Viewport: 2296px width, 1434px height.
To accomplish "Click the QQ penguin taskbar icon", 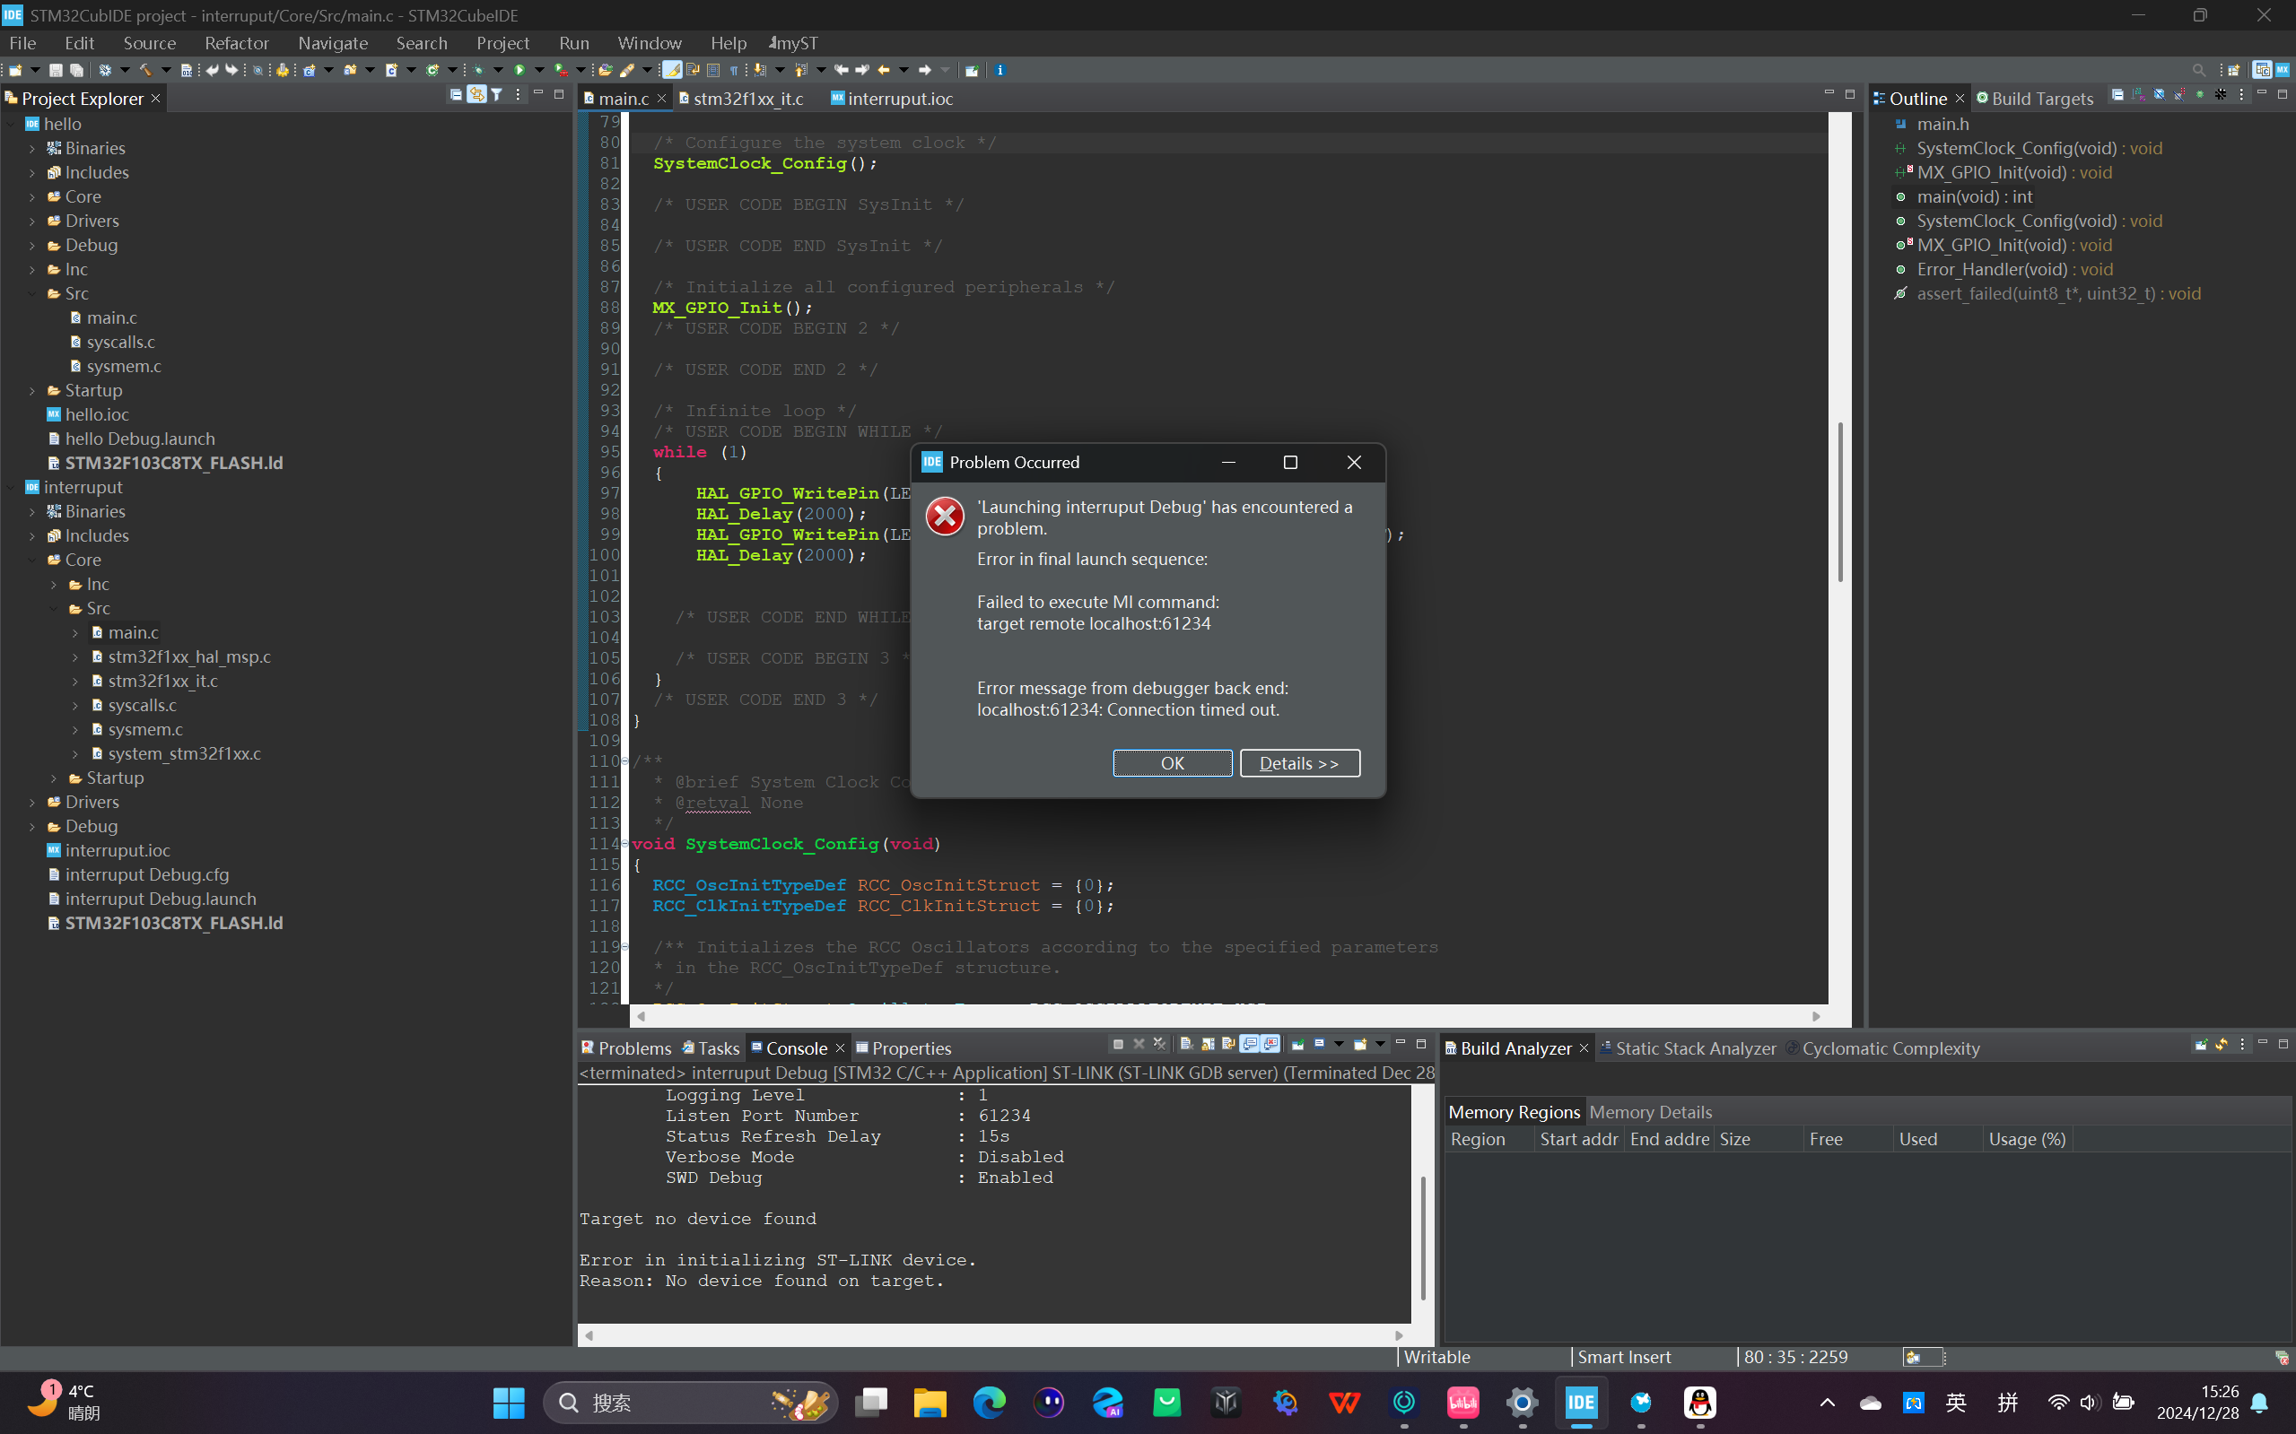I will [x=1699, y=1402].
